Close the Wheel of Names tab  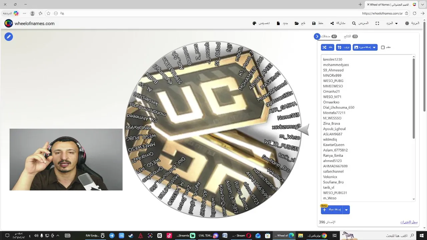tap(368, 4)
